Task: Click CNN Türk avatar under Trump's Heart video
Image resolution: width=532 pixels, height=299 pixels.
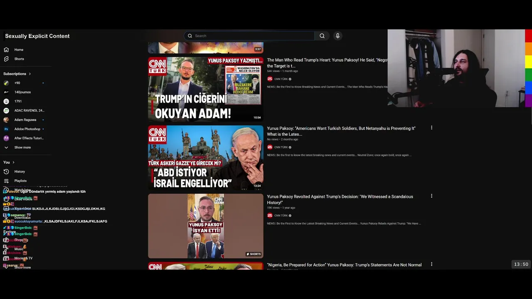Action: point(270,79)
